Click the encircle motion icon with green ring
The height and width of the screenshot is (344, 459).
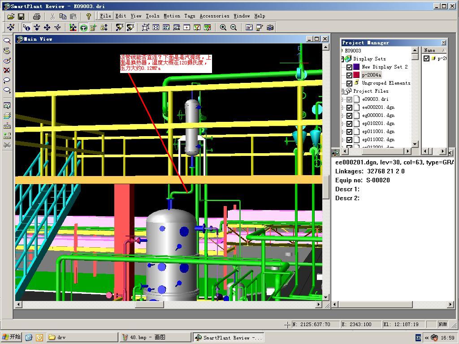[x=84, y=27]
